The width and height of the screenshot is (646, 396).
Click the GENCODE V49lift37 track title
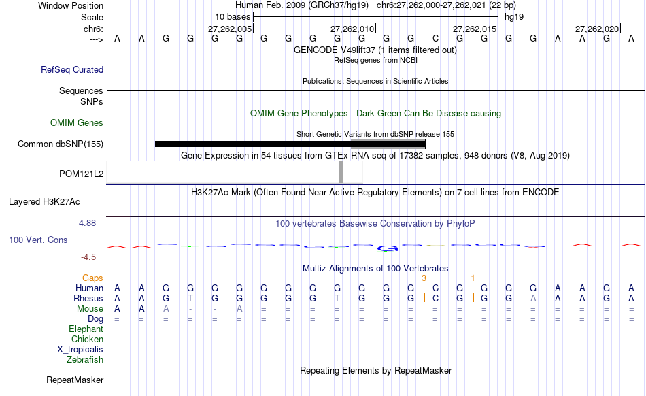(x=375, y=50)
